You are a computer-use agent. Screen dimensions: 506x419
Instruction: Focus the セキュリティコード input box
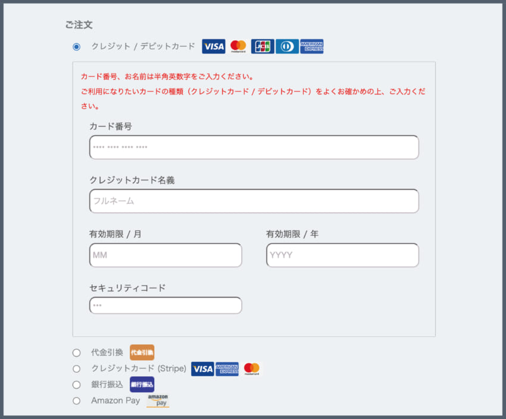(x=165, y=305)
